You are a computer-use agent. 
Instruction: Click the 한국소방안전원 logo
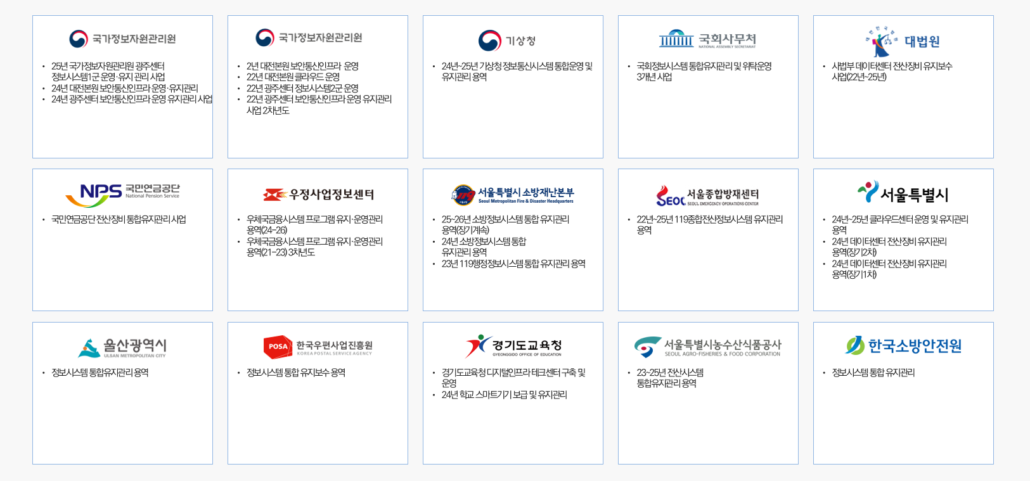click(x=903, y=346)
